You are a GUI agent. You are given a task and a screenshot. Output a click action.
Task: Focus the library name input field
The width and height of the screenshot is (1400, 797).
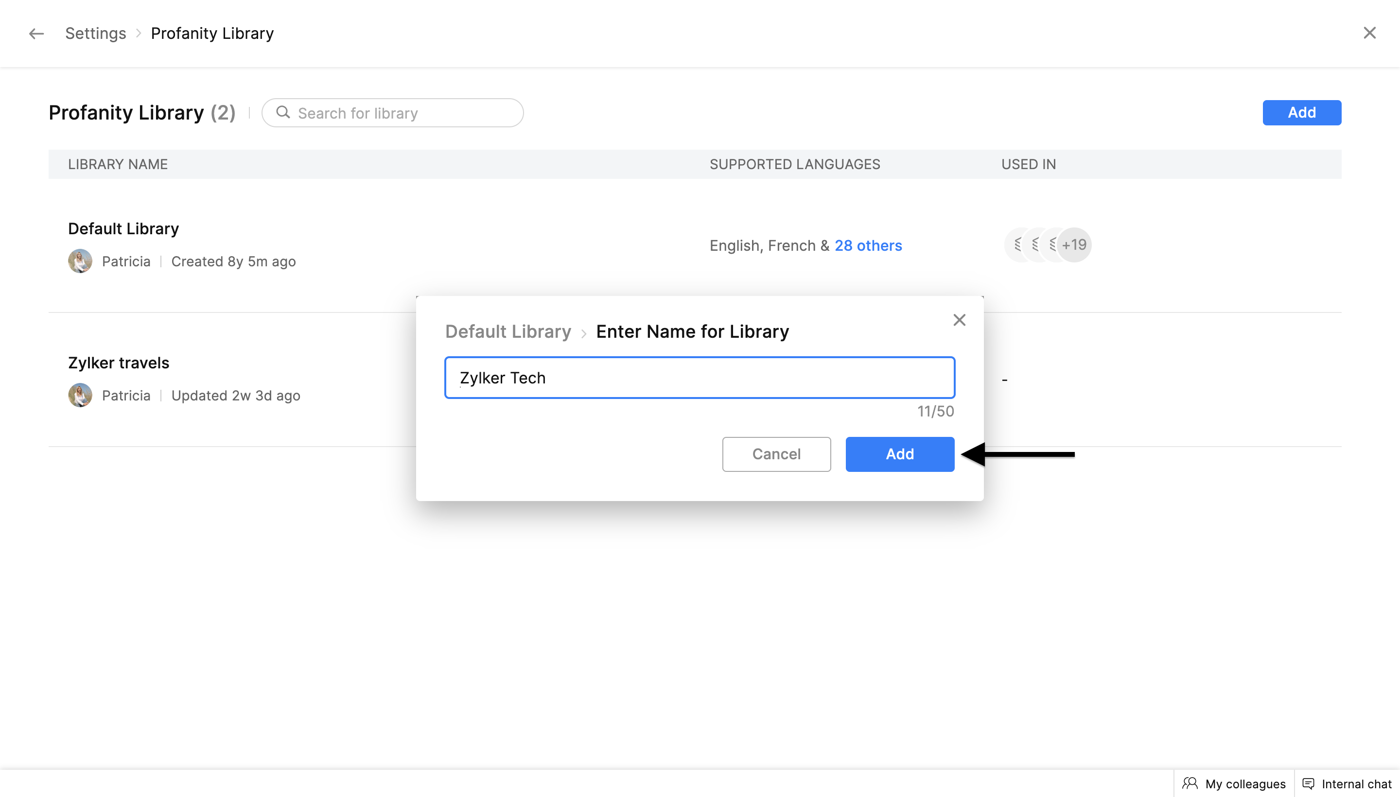pos(699,378)
